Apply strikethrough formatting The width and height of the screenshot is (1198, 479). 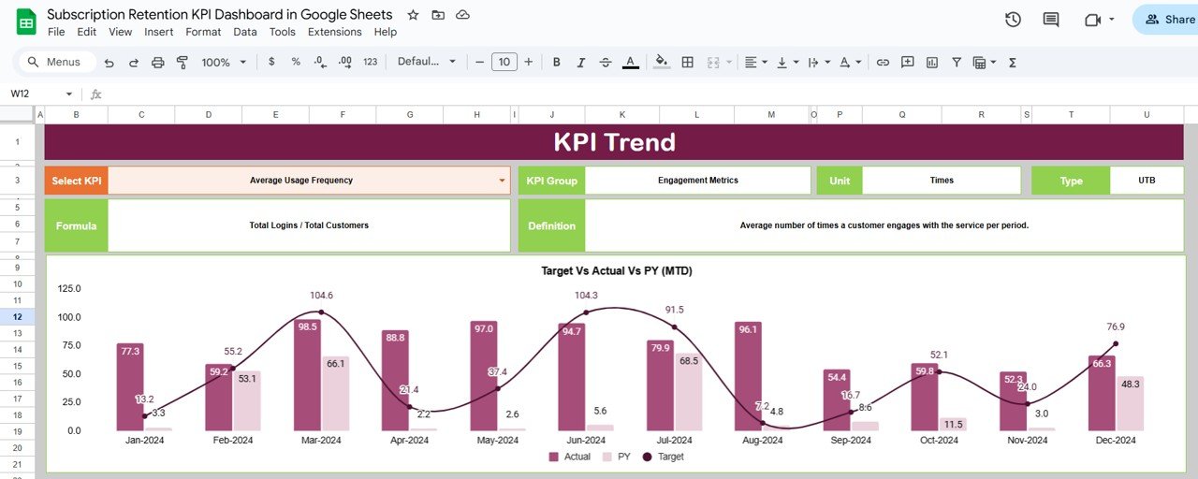click(606, 62)
